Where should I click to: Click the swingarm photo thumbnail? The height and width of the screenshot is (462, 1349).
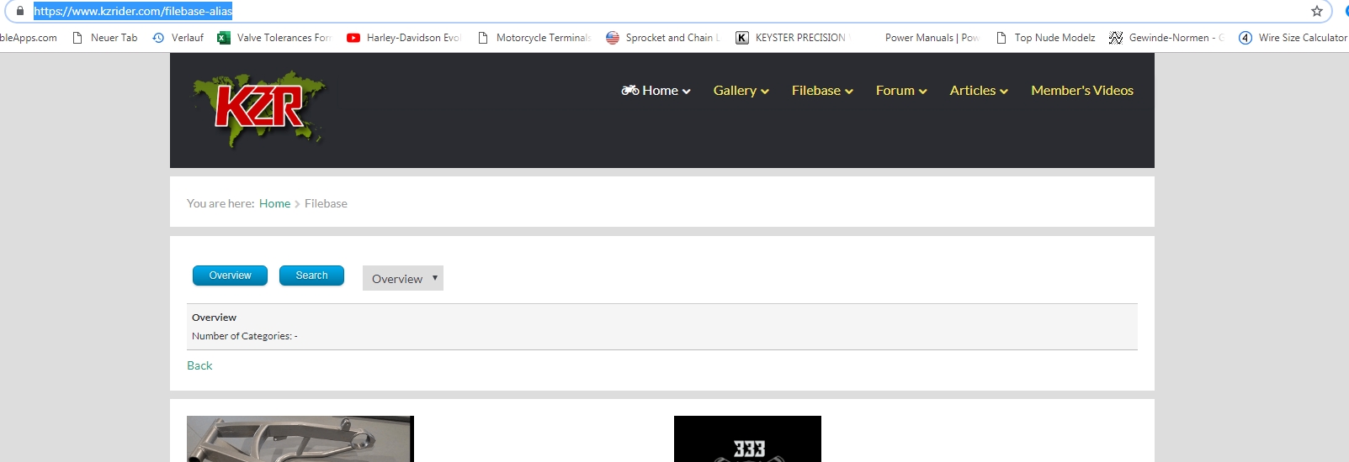tap(300, 438)
